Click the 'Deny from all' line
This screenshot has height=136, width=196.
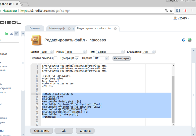click(51, 81)
